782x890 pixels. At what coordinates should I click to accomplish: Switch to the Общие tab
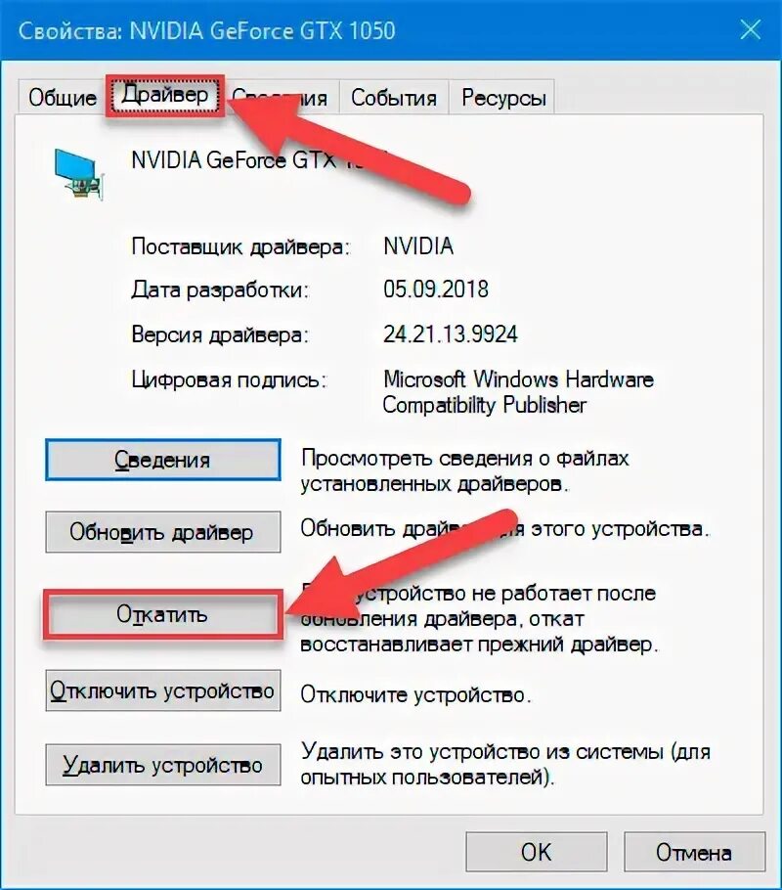[x=63, y=98]
